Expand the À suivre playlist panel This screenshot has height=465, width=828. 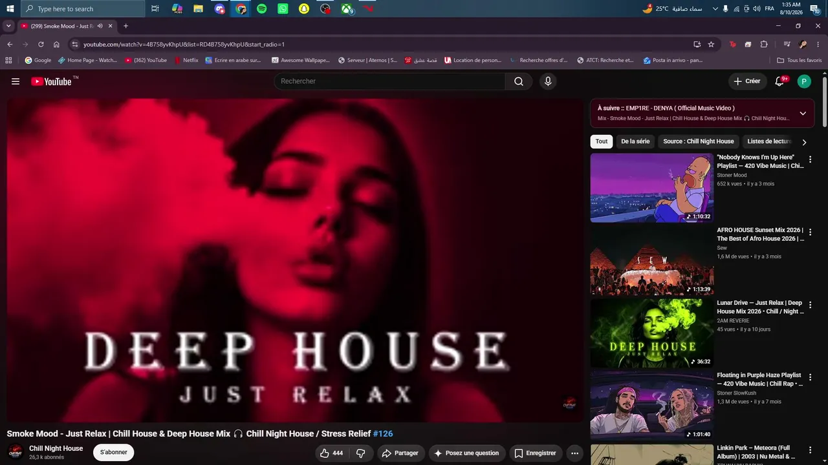tap(803, 114)
